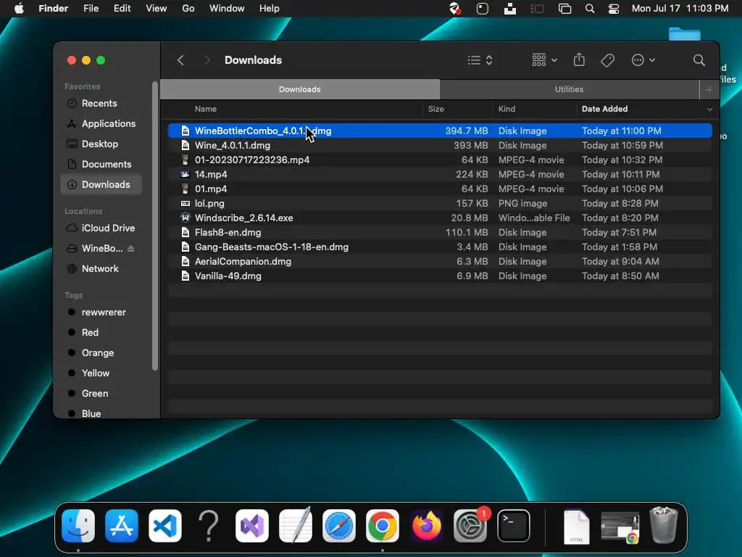Select file Gang-Beasts-macOS-1-18-en.dmg
This screenshot has height=557, width=742.
point(440,247)
